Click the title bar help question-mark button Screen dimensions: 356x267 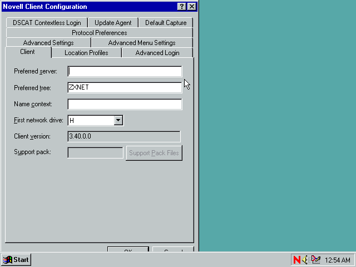(x=182, y=7)
